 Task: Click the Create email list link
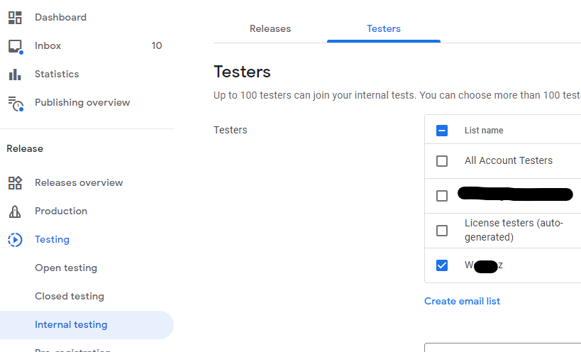pos(462,301)
